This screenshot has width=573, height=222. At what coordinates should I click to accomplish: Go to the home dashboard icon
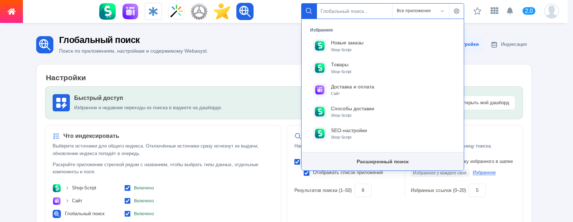[x=11, y=11]
